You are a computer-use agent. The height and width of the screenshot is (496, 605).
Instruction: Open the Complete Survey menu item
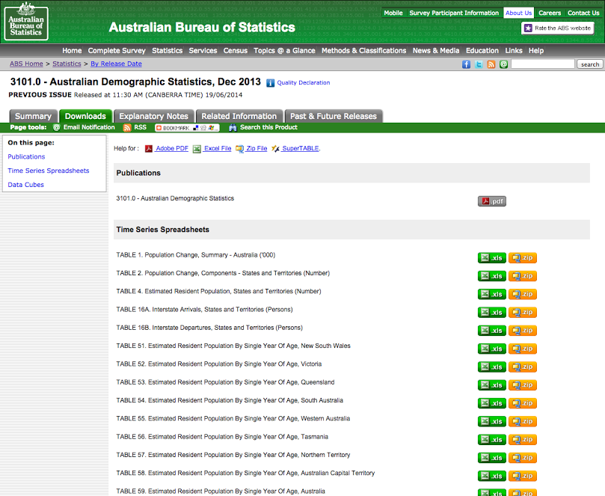117,51
